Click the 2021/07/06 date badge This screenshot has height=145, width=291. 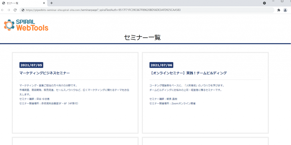[x=161, y=65]
